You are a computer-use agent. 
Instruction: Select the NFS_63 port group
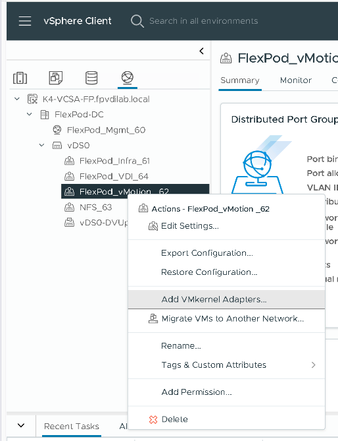95,207
